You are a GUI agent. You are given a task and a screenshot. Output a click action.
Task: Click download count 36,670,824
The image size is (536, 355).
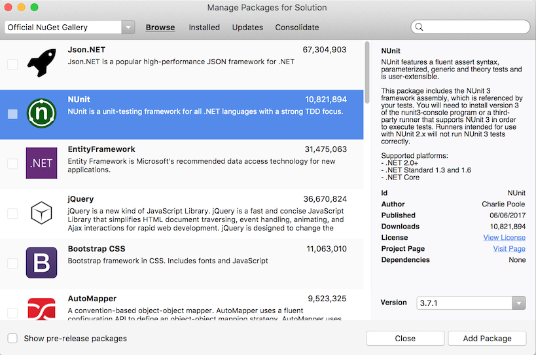point(325,199)
